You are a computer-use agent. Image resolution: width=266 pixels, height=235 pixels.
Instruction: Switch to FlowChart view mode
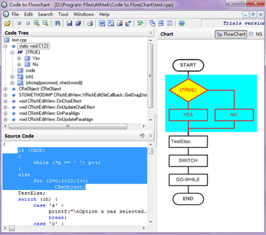231,34
